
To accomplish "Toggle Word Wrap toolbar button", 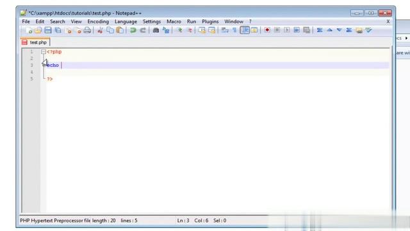I will tap(225, 30).
